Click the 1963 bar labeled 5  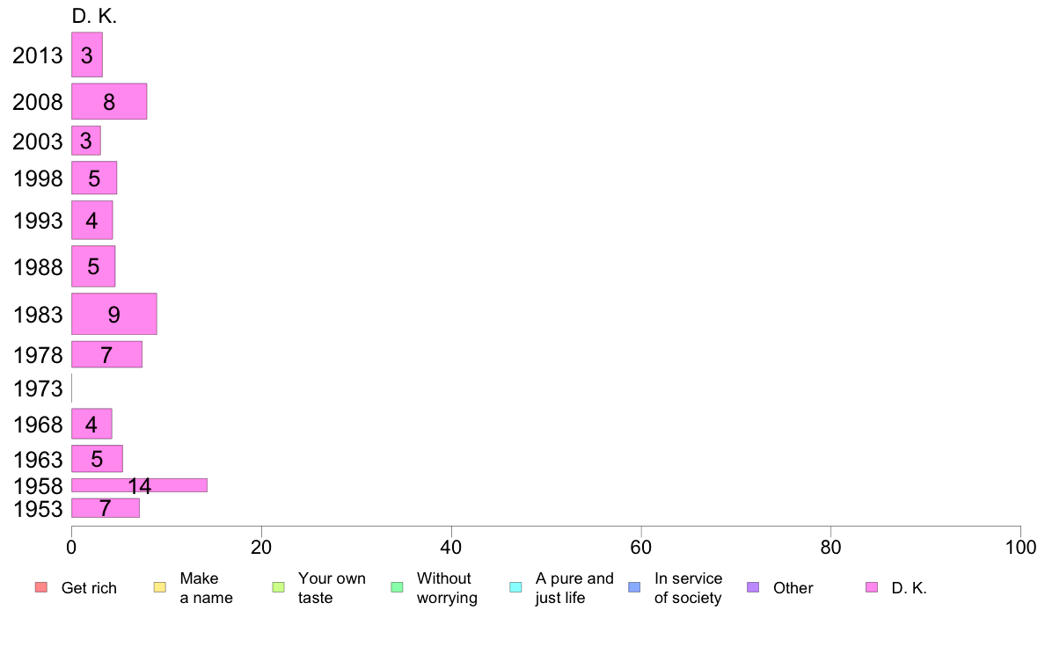pyautogui.click(x=98, y=458)
